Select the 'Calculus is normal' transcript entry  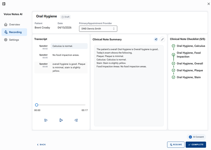(69, 46)
